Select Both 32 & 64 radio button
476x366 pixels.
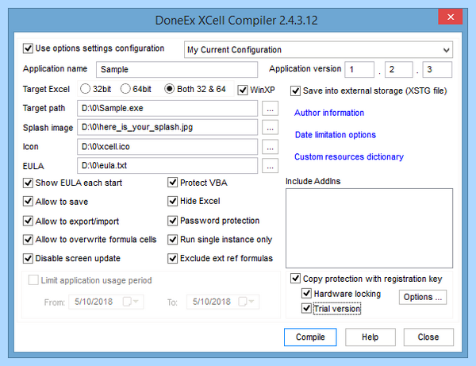(x=170, y=89)
